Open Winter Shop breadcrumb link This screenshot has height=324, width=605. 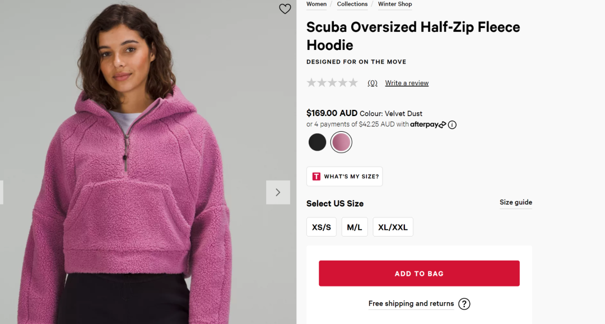395,4
